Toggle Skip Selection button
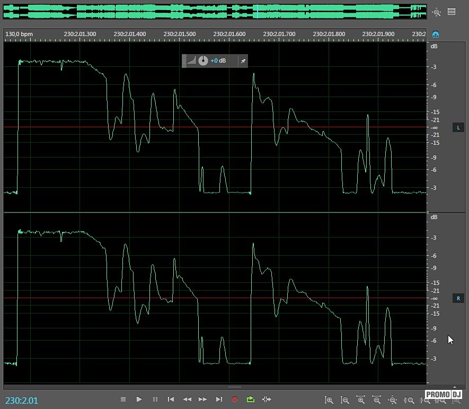The height and width of the screenshot is (409, 469). point(267,399)
